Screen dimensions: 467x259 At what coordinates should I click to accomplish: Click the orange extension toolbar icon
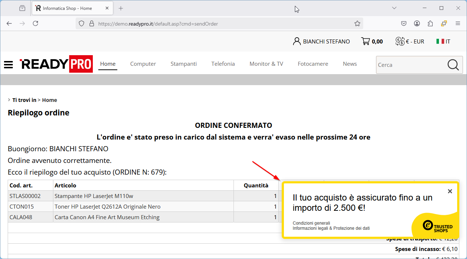click(x=444, y=23)
